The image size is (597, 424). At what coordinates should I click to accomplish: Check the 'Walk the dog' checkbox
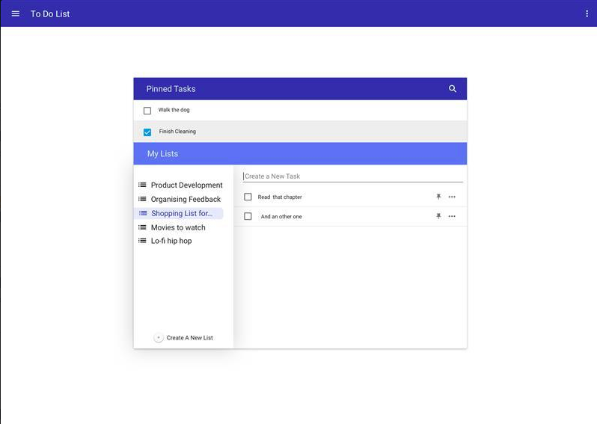tap(147, 111)
